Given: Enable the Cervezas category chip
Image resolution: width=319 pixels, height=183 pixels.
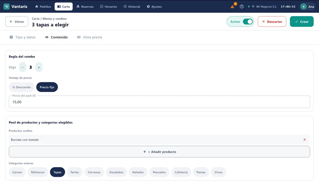Looking at the screenshot, I should click(94, 172).
